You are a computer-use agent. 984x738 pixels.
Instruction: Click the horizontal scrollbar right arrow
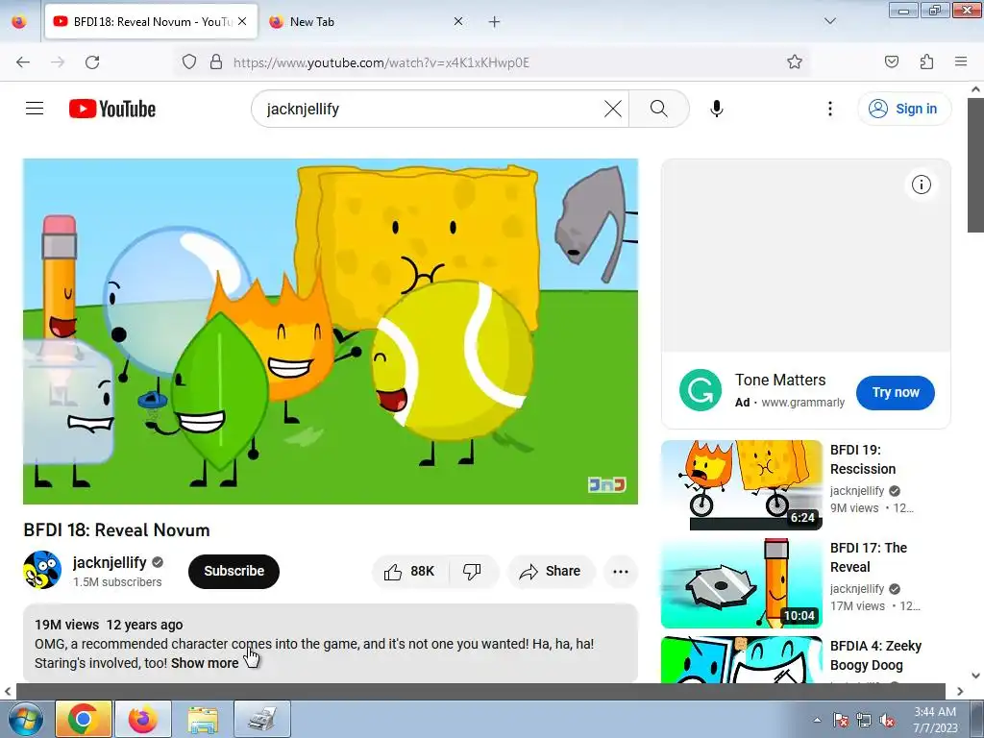pos(960,691)
